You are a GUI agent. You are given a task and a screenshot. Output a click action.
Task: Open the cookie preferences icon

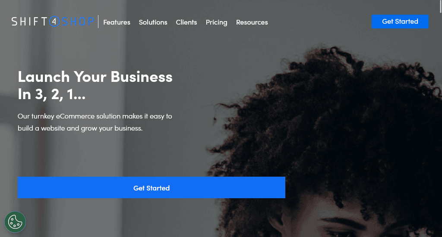point(15,222)
